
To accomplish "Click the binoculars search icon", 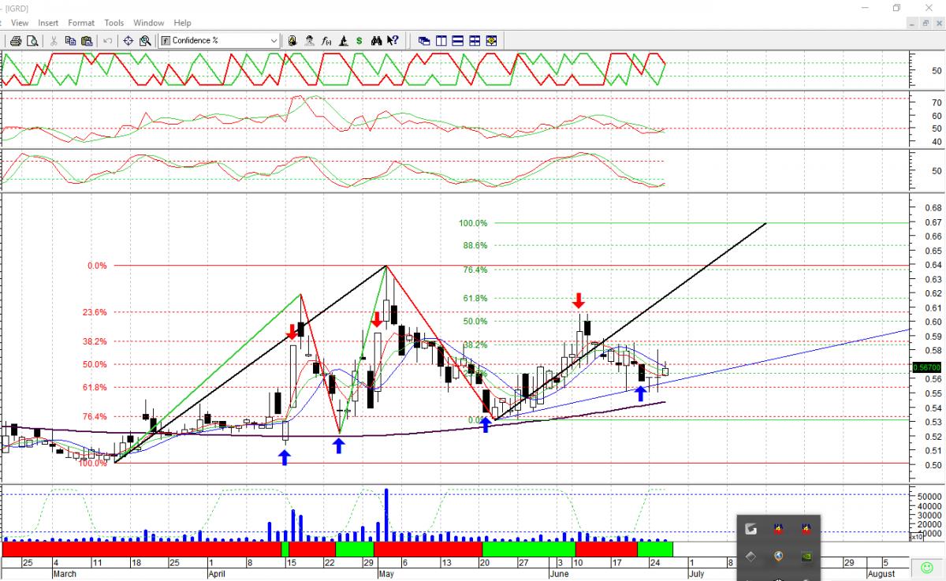I will click(377, 40).
